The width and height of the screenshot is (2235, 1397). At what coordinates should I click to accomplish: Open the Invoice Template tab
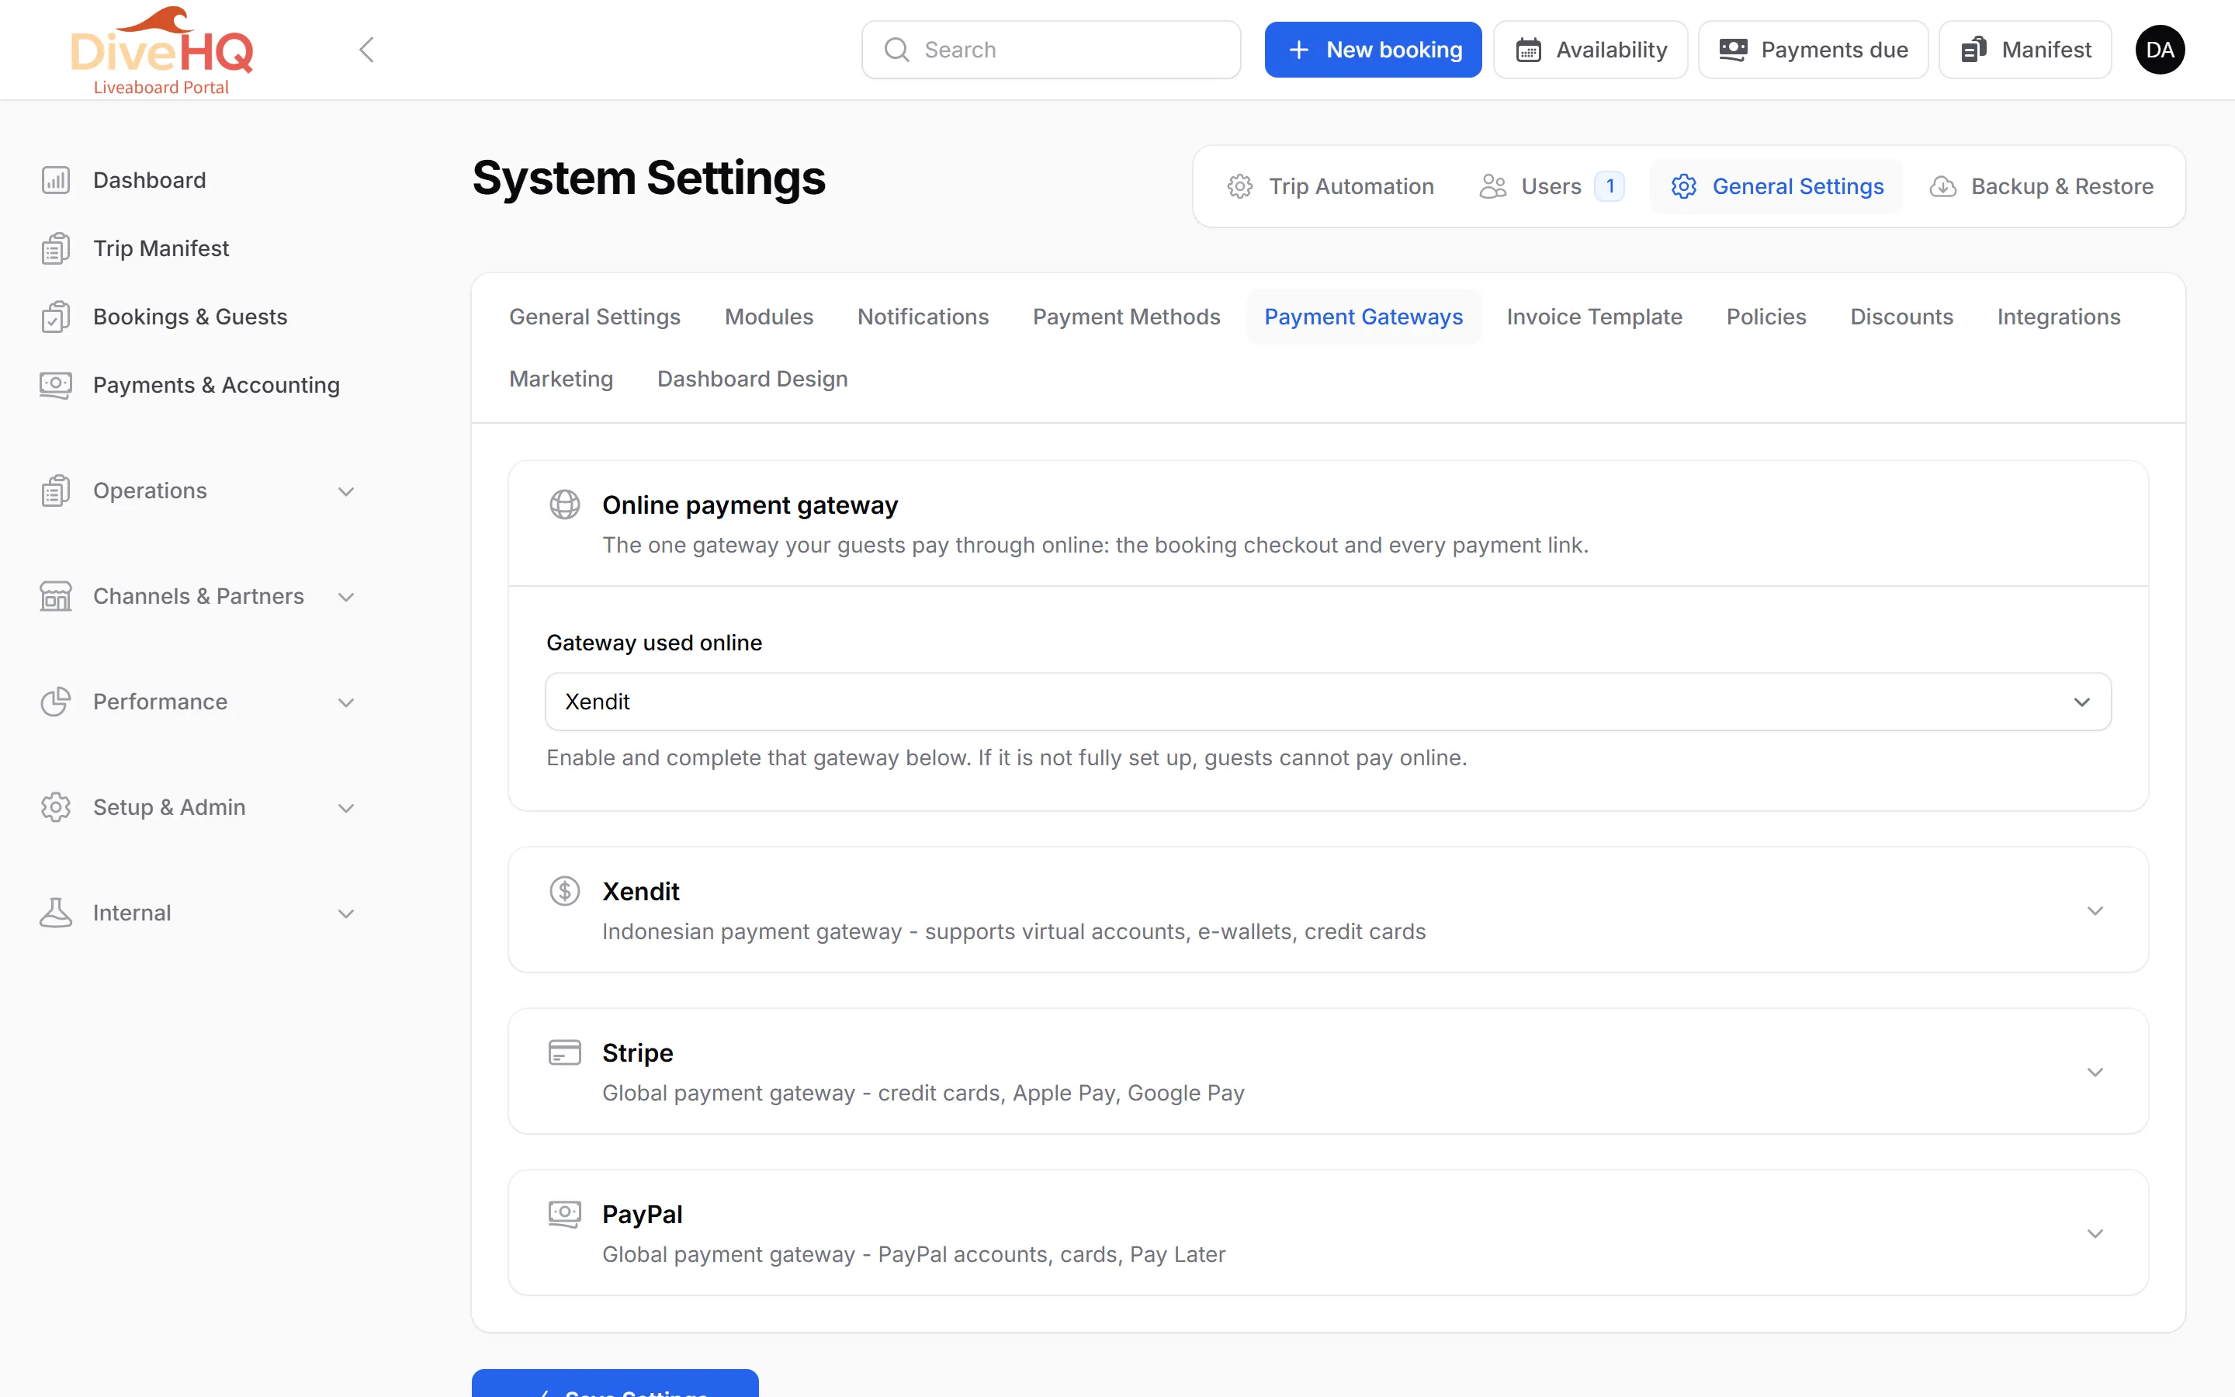pos(1594,317)
